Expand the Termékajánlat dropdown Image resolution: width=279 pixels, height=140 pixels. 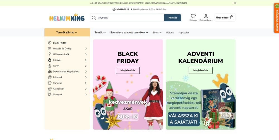67,32
